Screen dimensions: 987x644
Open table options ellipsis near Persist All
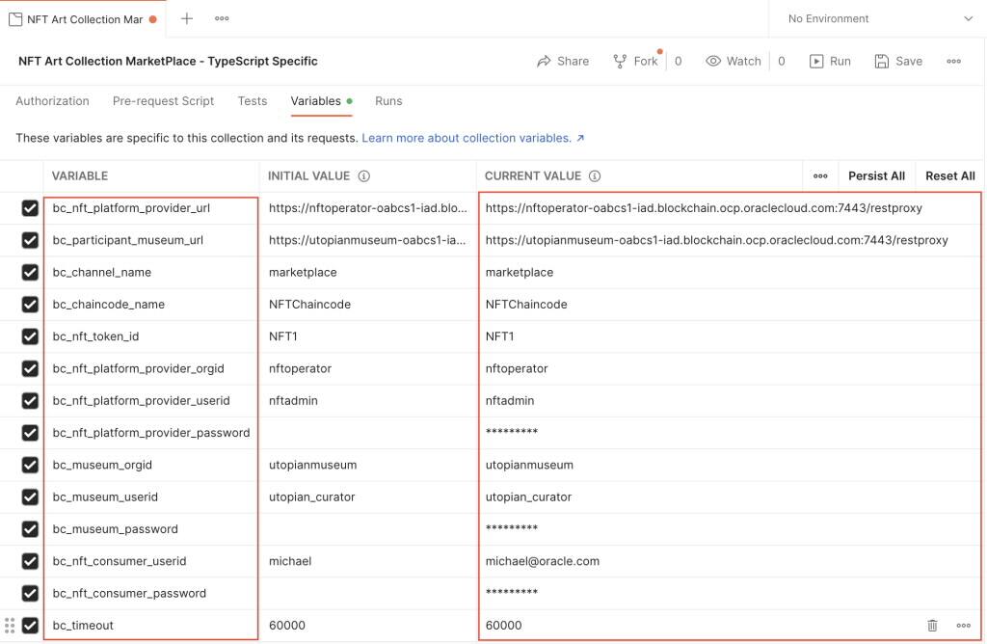820,176
